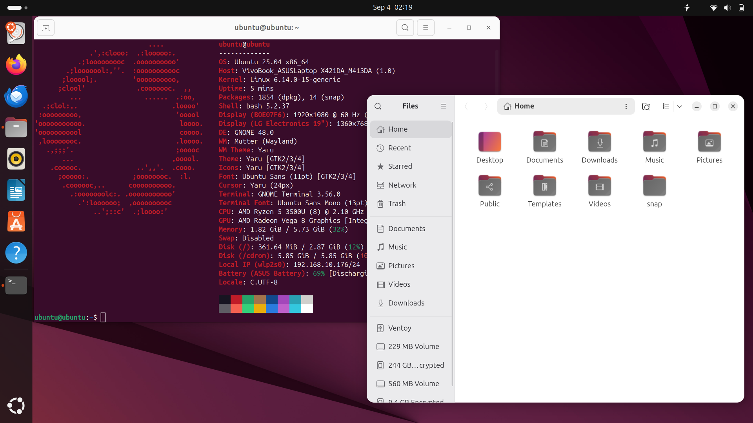Go forward in Files navigation
The height and width of the screenshot is (423, 753).
[x=486, y=106]
